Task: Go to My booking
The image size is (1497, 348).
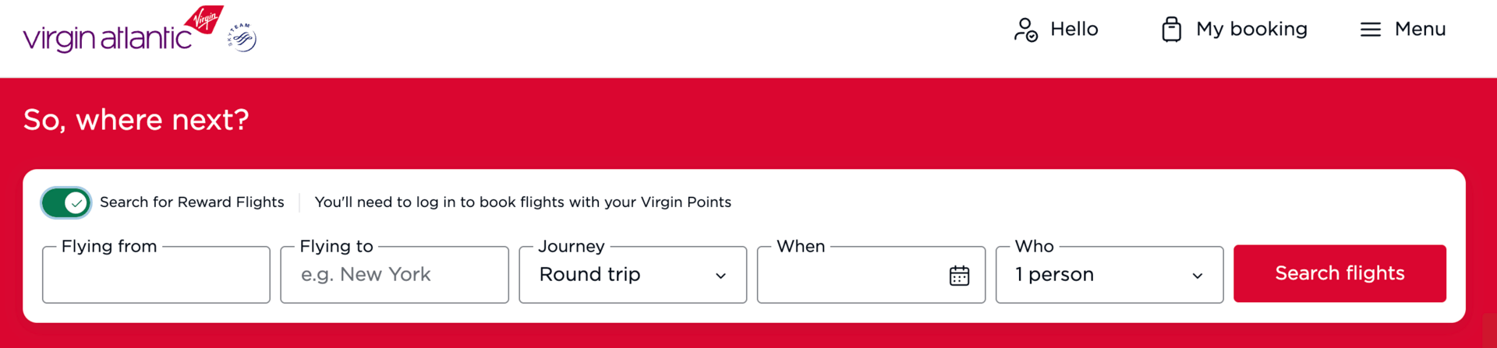Action: pos(1251,30)
